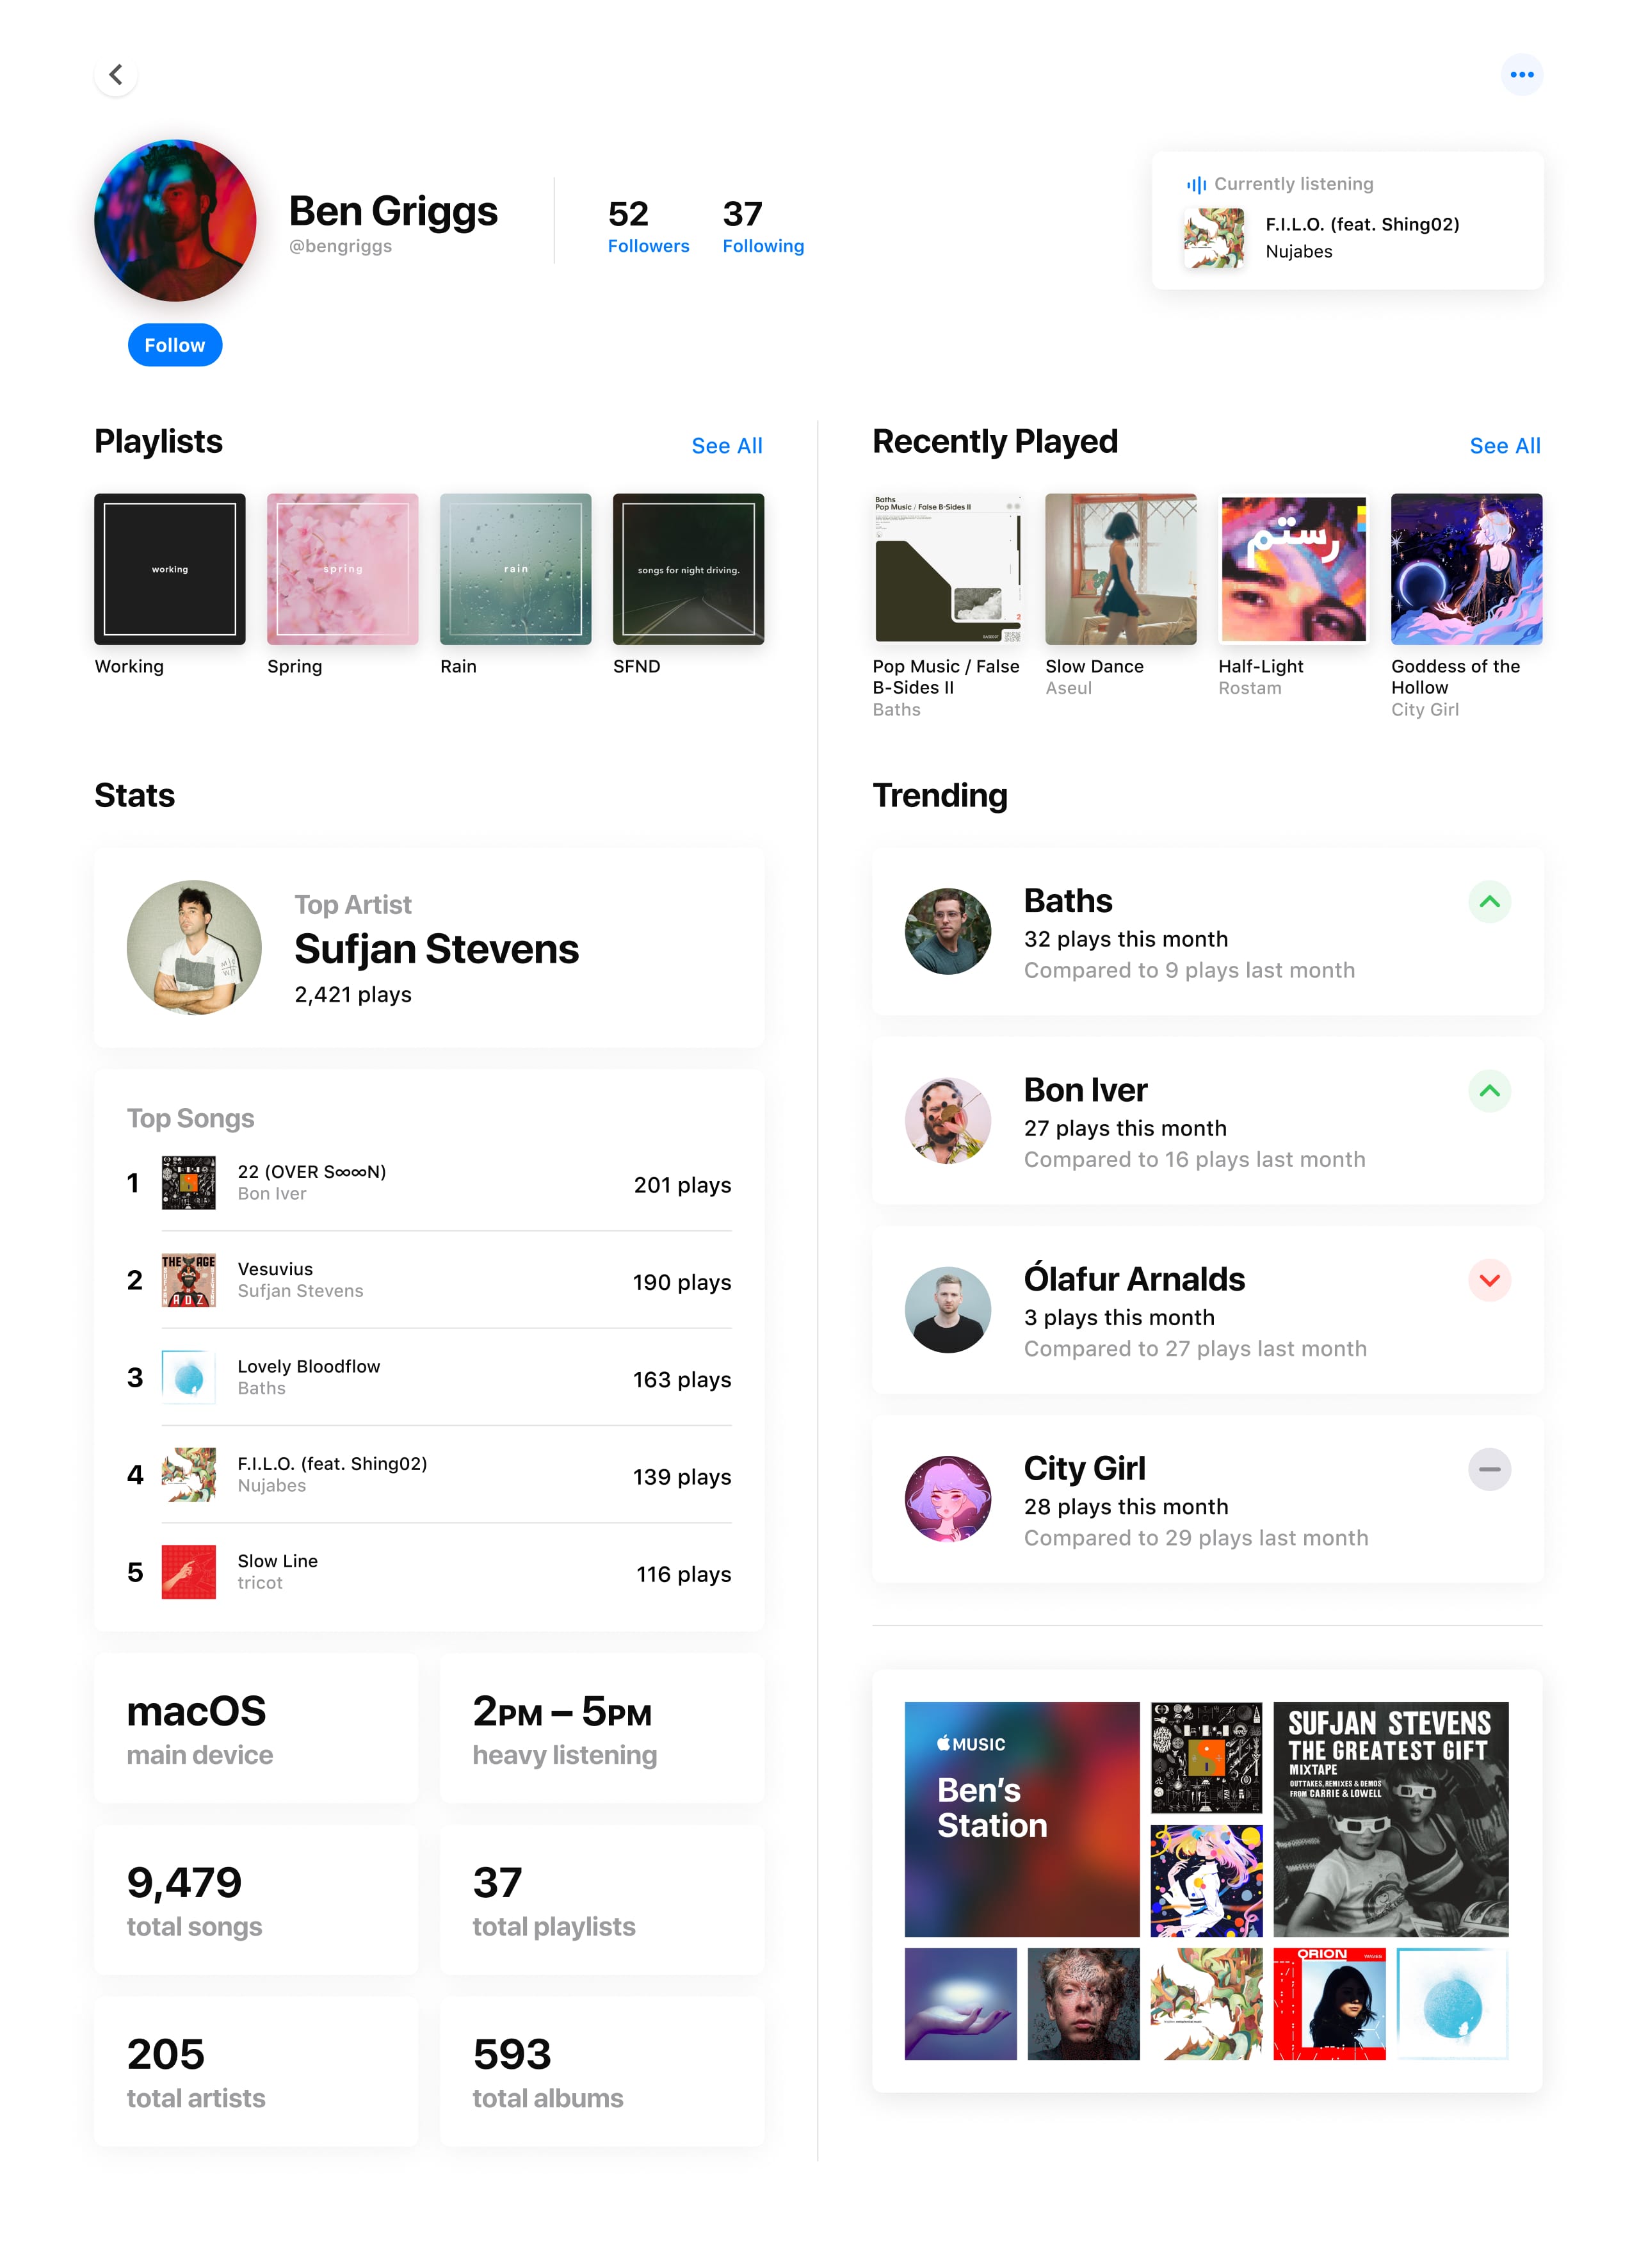This screenshot has height=2268, width=1639.
Task: Click the back arrow icon
Action: [116, 75]
